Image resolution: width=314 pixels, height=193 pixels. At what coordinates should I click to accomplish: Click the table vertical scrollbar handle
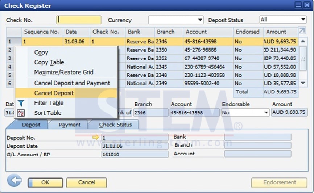coord(303,58)
